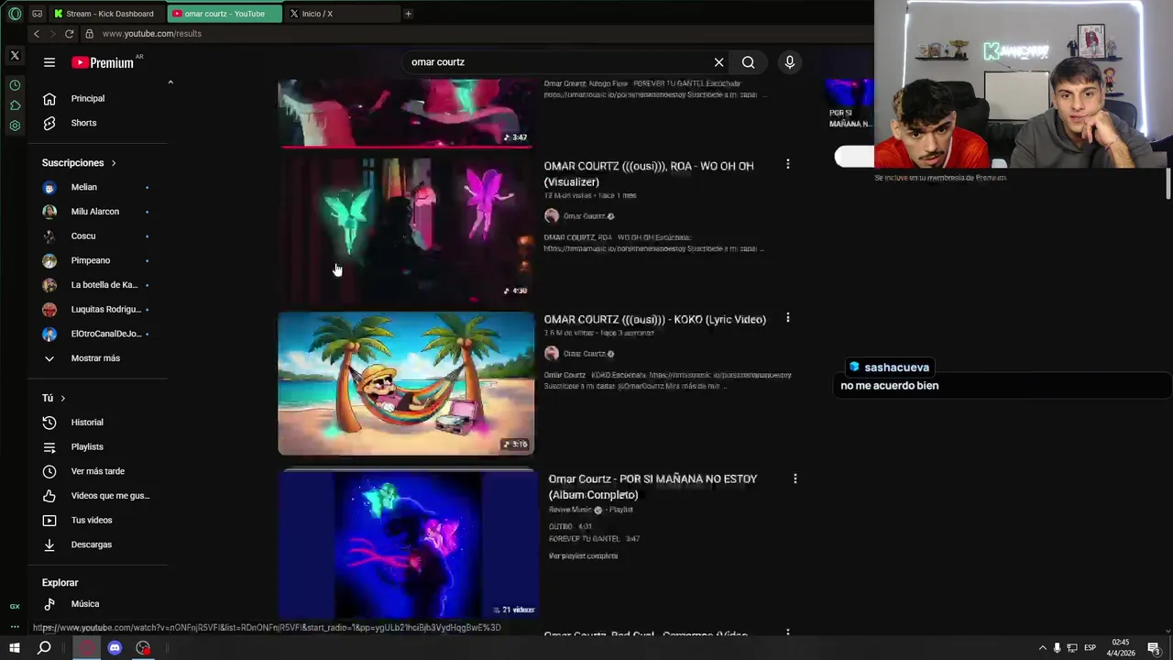1173x660 pixels.
Task: Show hidden system tray icons
Action: click(x=1042, y=648)
